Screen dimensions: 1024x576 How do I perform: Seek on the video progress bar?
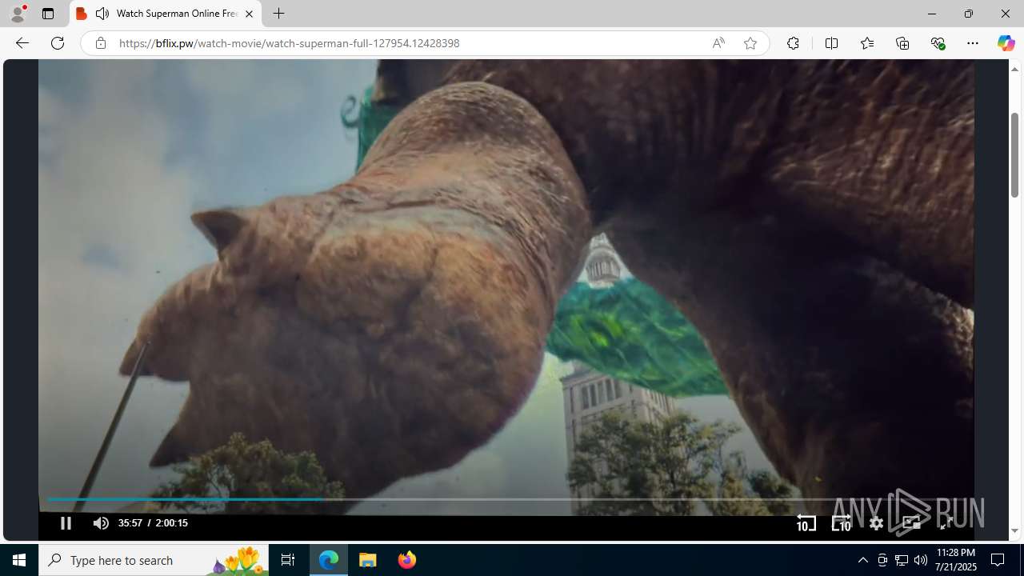click(506, 499)
